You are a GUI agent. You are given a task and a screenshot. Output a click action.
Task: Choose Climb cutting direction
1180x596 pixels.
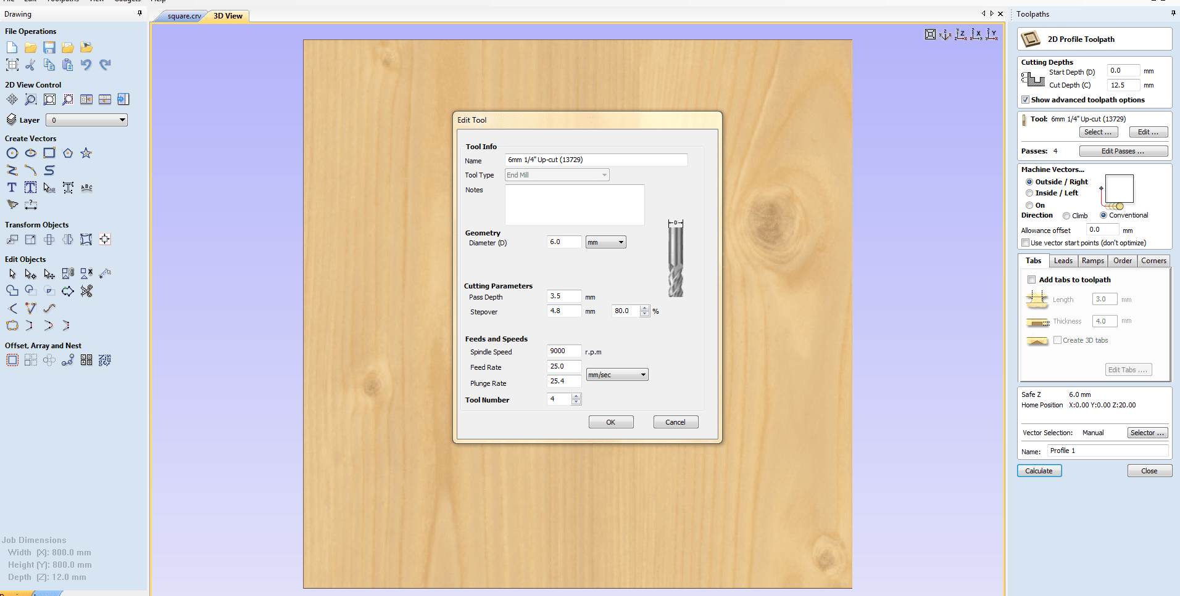(1066, 216)
